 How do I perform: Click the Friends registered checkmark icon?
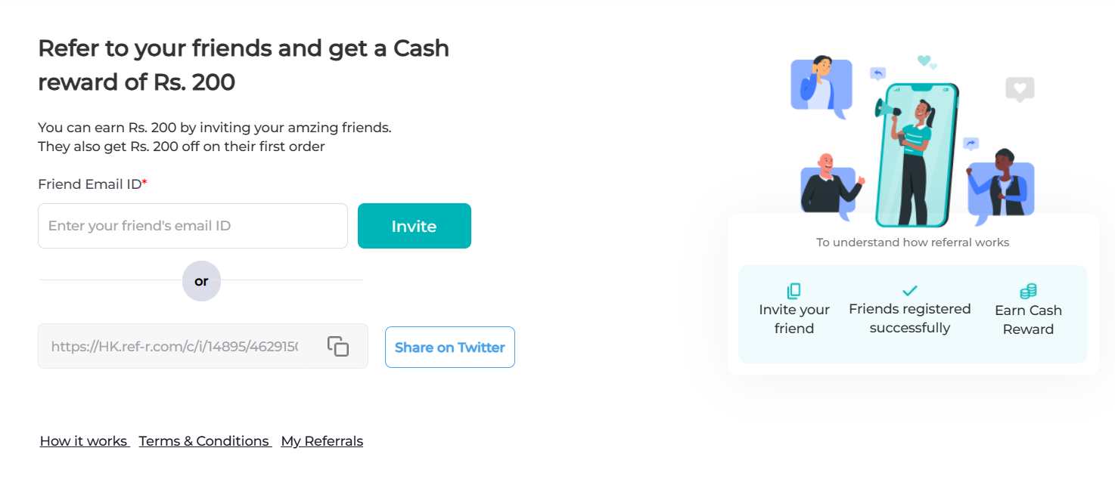(910, 290)
